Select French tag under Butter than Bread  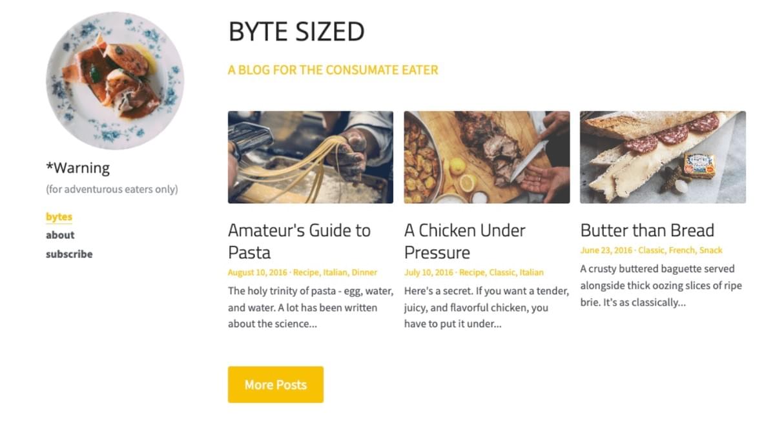pyautogui.click(x=682, y=250)
